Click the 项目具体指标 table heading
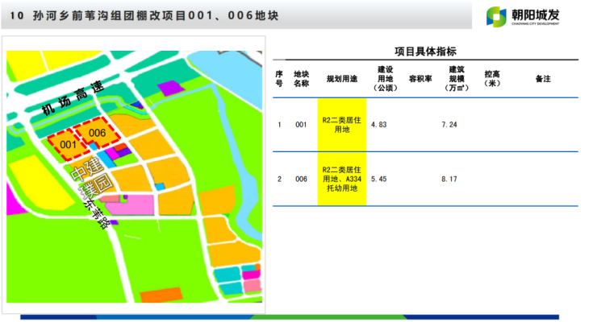 pyautogui.click(x=425, y=51)
